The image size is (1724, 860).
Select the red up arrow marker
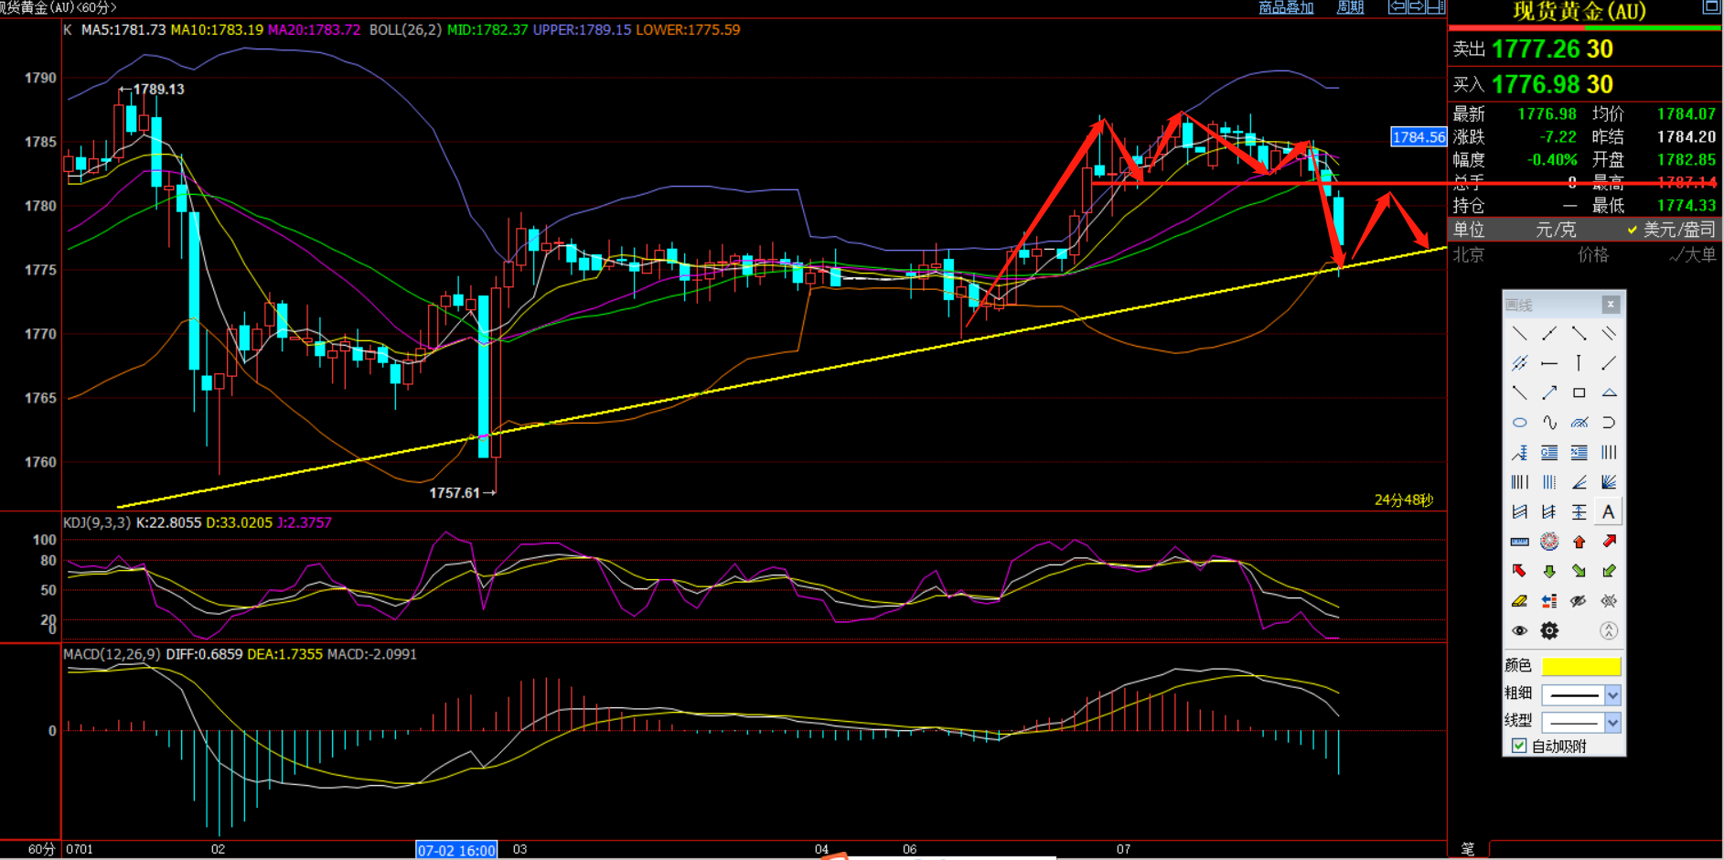coord(1579,542)
